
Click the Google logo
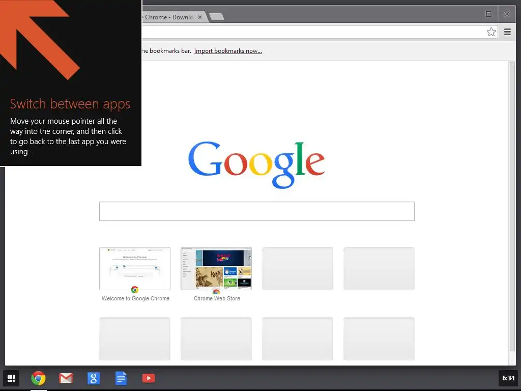click(x=256, y=164)
